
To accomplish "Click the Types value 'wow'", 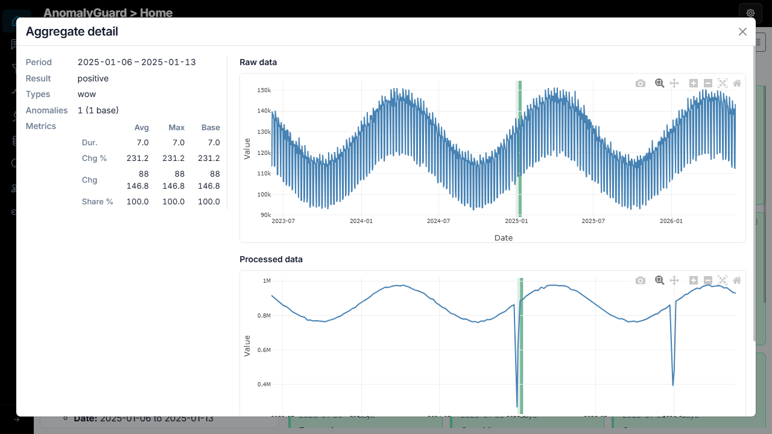I will 87,94.
